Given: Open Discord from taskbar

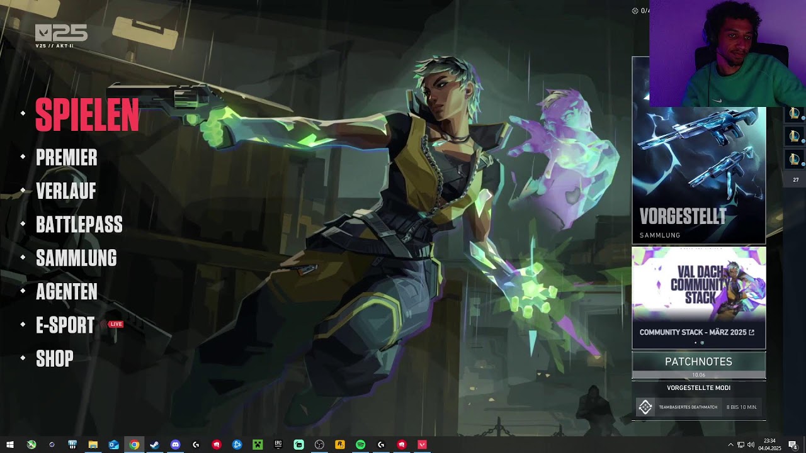Looking at the screenshot, I should pos(175,445).
